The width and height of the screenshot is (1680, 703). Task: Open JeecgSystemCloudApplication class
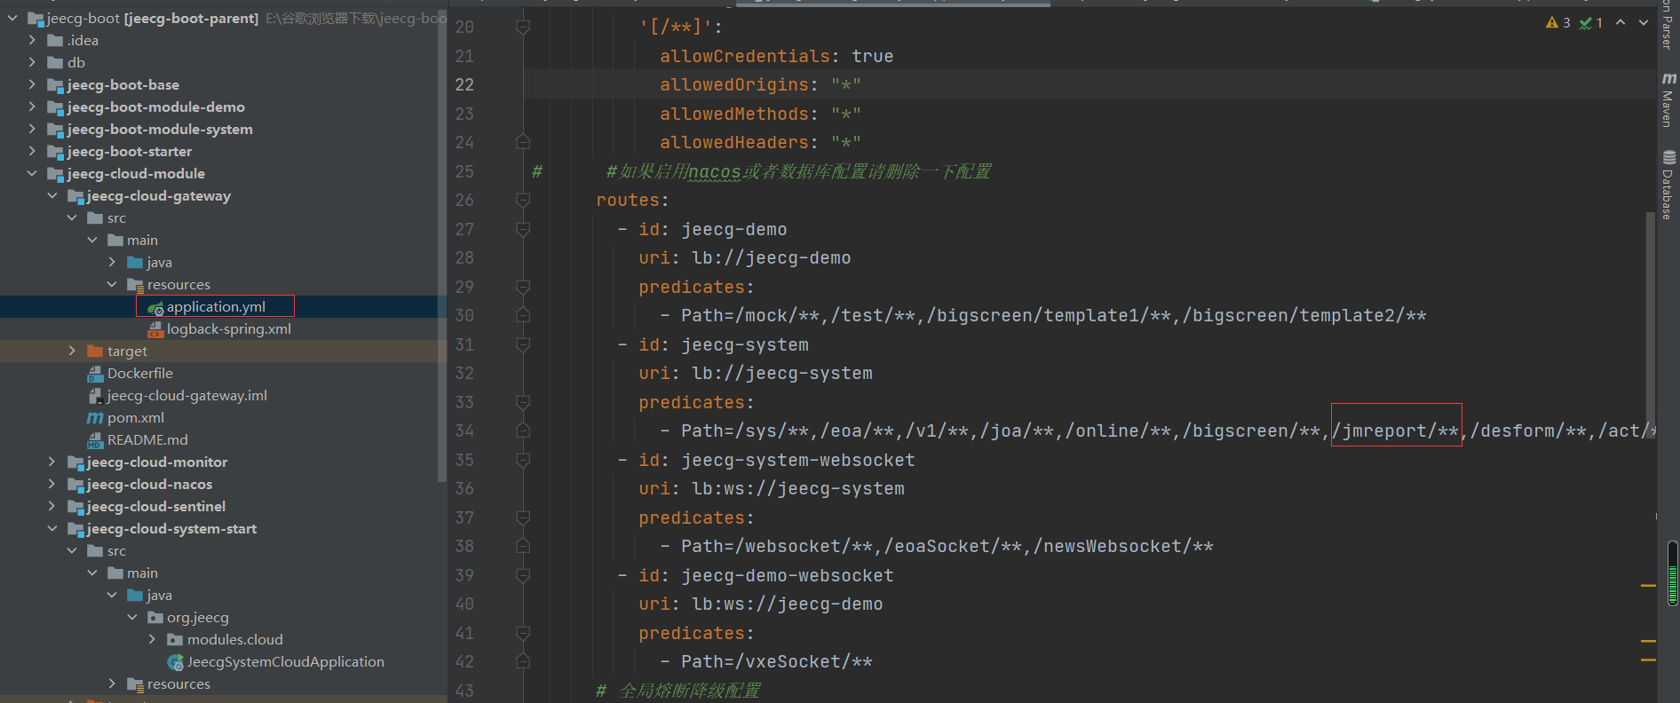[x=286, y=661]
